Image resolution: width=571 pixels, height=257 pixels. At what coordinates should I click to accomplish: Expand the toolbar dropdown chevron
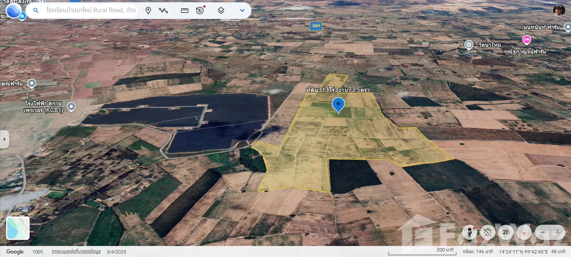point(242,11)
